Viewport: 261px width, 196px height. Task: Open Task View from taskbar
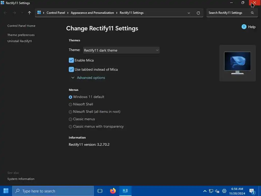tap(100, 191)
